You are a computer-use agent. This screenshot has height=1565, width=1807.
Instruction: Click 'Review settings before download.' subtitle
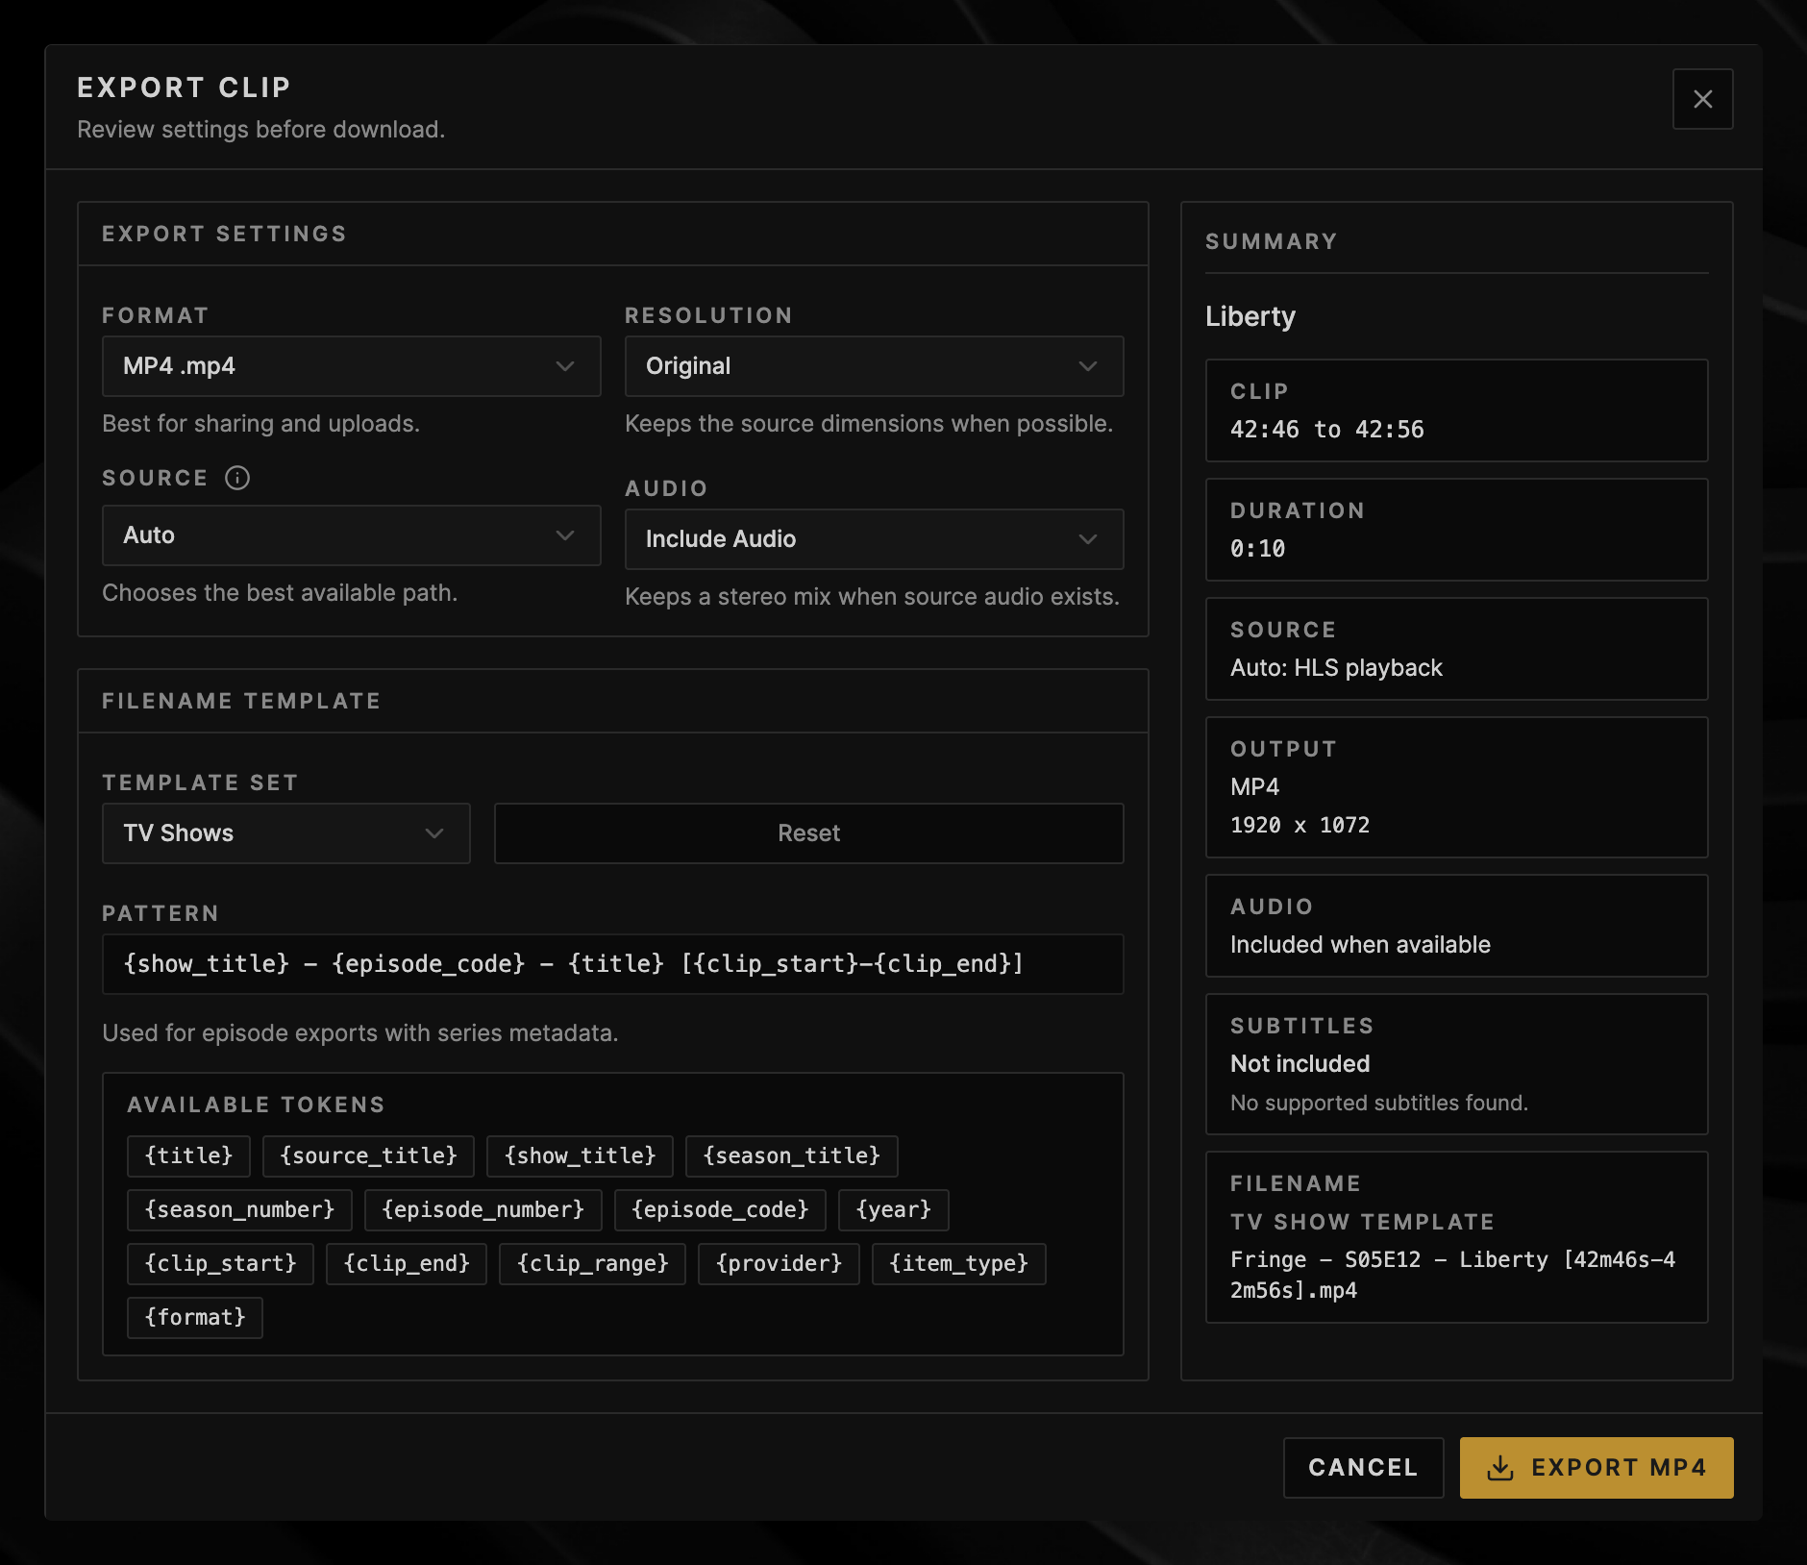(x=260, y=130)
